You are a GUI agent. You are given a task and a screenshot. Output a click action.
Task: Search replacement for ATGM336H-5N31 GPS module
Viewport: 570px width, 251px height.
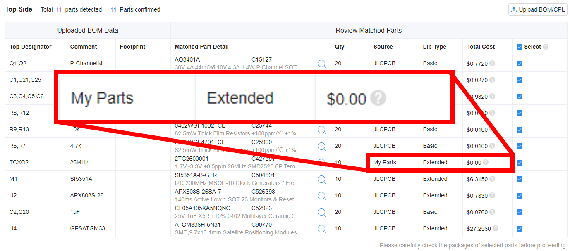pyautogui.click(x=321, y=229)
